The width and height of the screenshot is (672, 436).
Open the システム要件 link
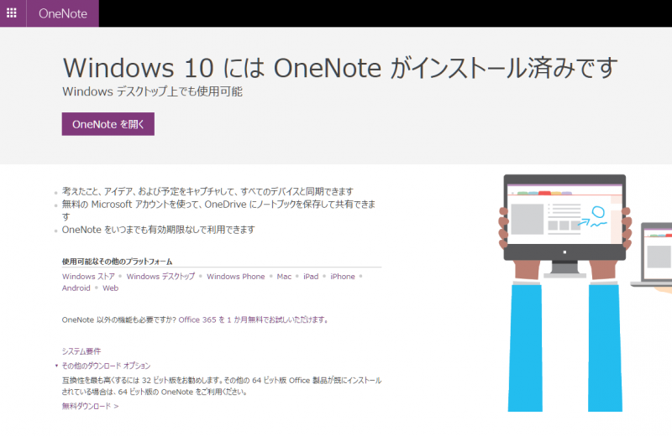click(81, 351)
